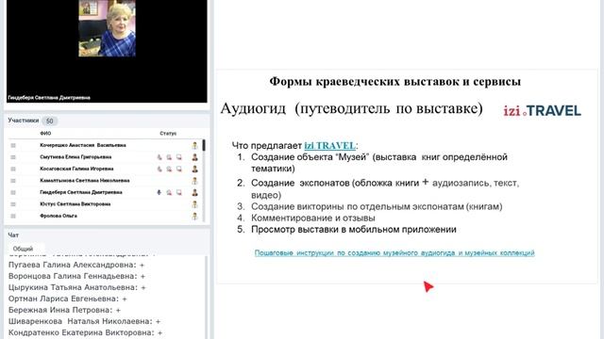The image size is (604, 339).
Task: Toggle screen-share status of Смутнева Елена Григорьевна
Action: 179,157
